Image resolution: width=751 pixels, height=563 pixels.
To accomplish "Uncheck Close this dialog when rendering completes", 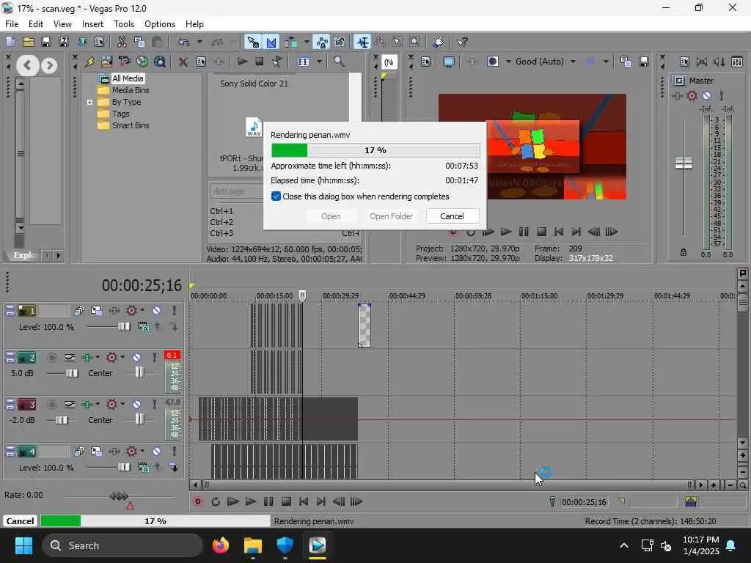I will click(276, 196).
